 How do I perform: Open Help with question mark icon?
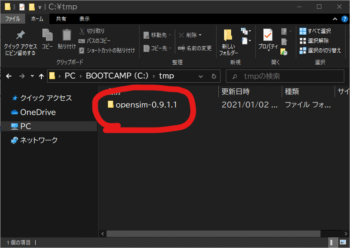344,19
